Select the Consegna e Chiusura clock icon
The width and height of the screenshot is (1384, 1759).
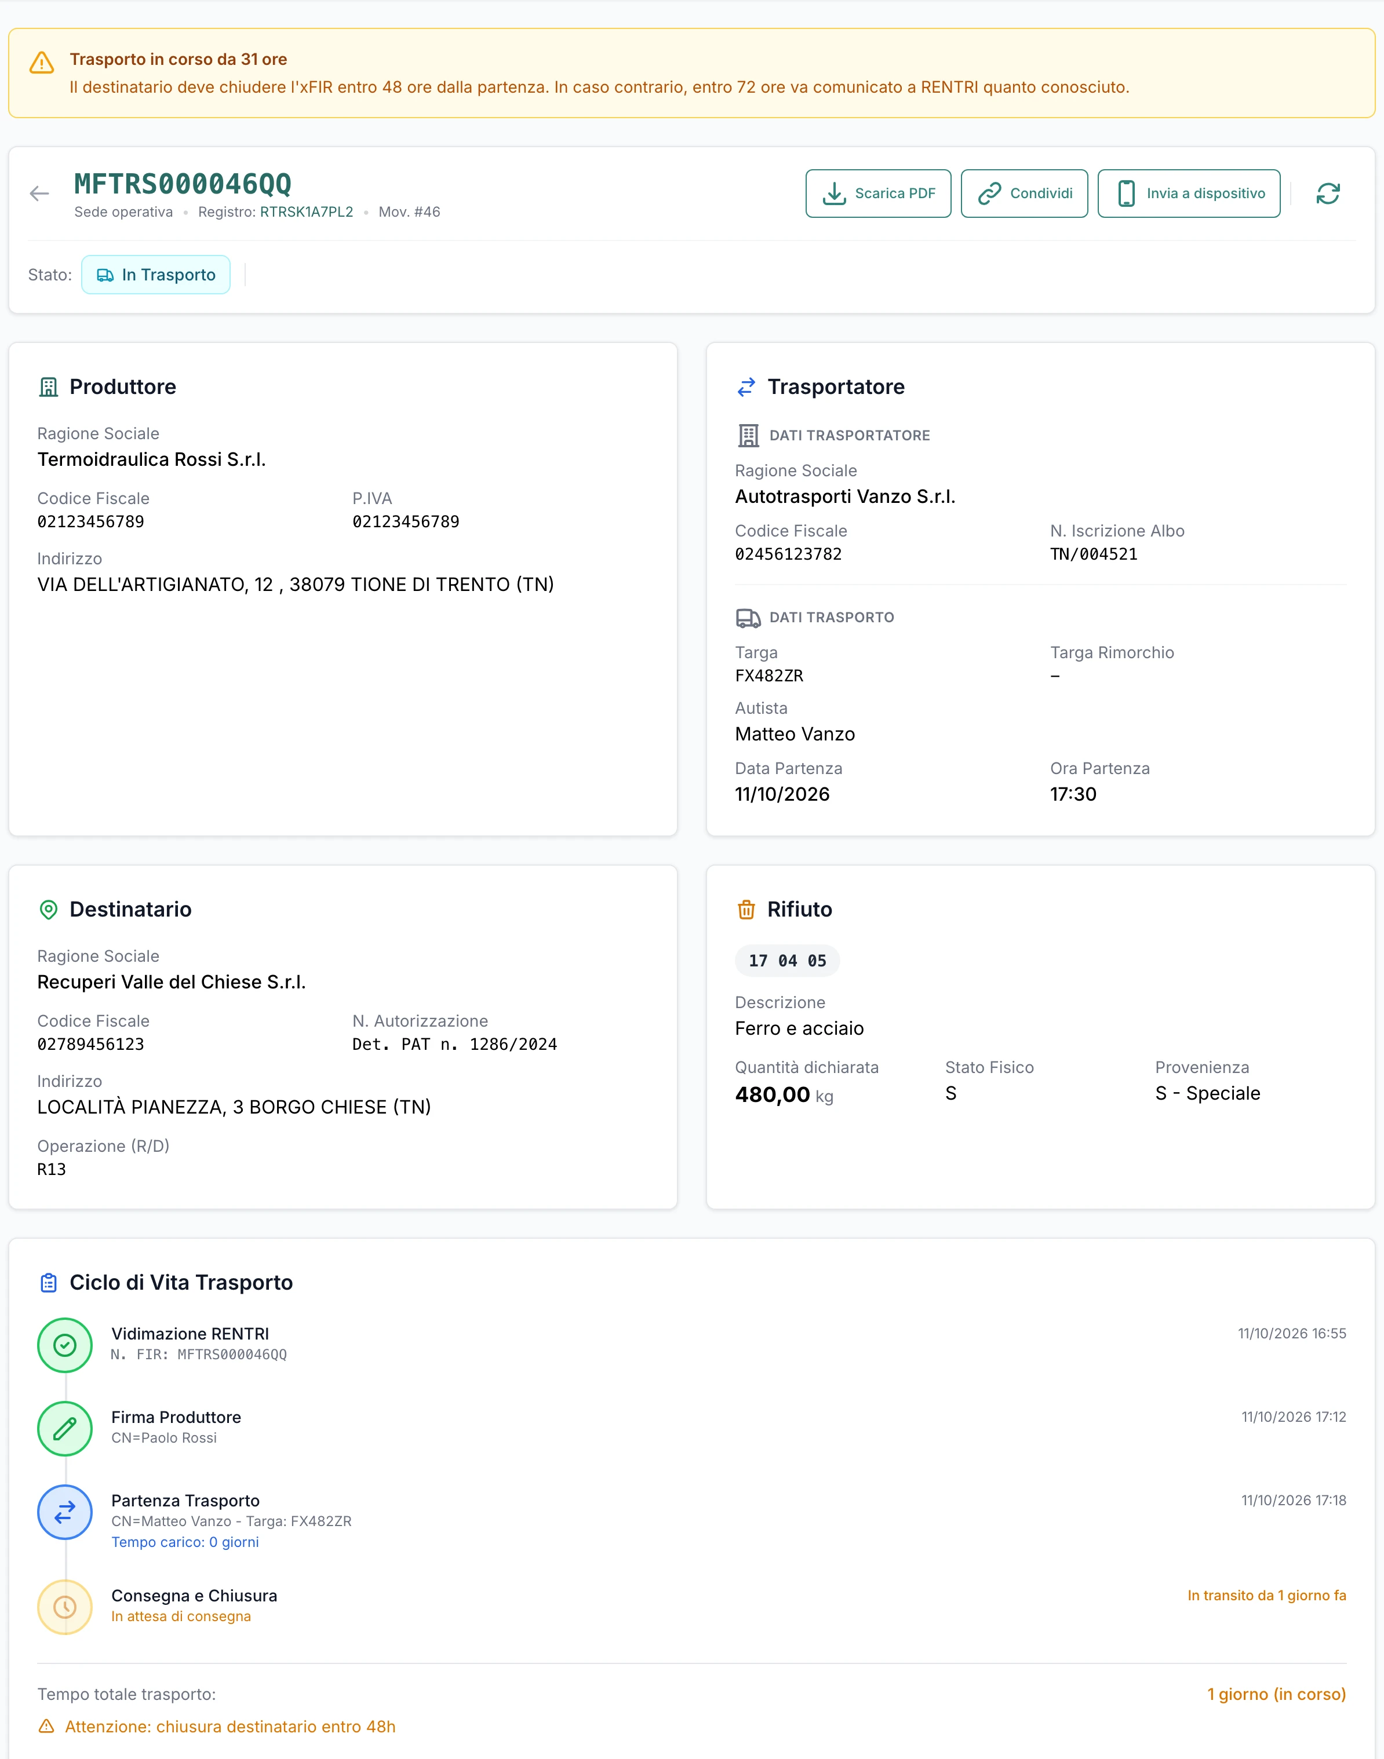point(65,1607)
